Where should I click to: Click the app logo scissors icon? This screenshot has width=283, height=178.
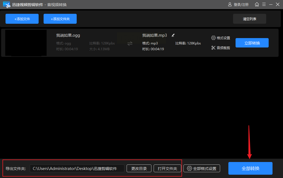pos(7,4)
